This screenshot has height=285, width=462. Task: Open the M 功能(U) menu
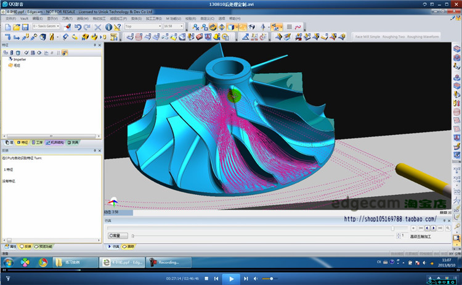click(x=174, y=19)
